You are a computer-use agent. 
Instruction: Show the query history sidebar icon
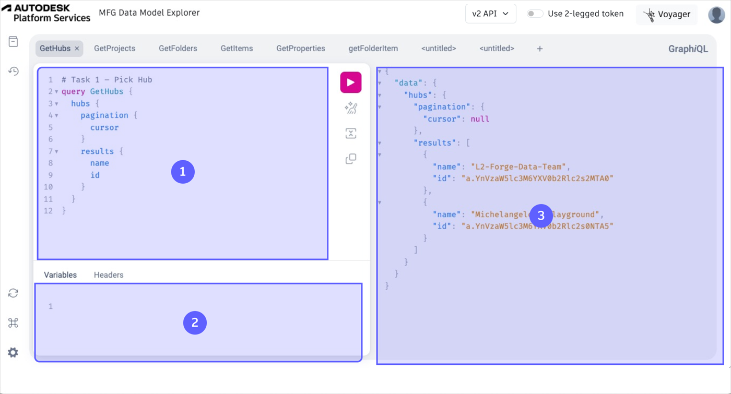(14, 71)
